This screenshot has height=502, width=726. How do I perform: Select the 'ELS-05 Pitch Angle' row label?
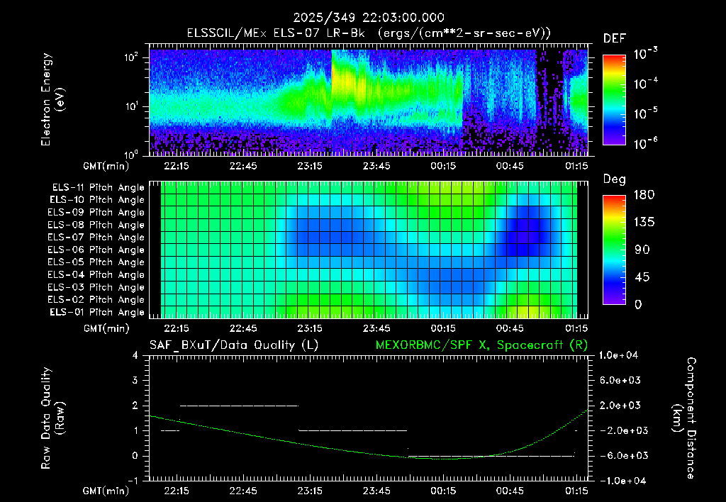pyautogui.click(x=96, y=262)
